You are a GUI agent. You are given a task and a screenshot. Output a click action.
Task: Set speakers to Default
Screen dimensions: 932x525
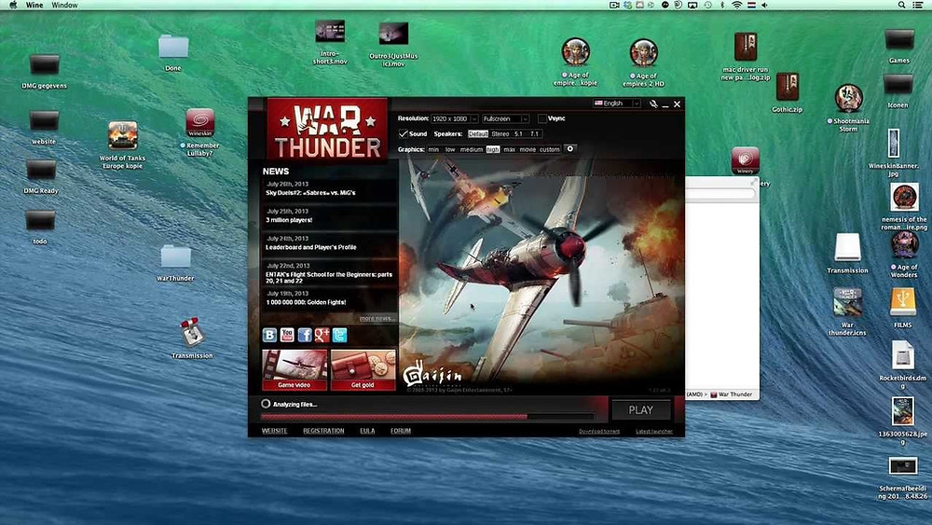(x=478, y=133)
